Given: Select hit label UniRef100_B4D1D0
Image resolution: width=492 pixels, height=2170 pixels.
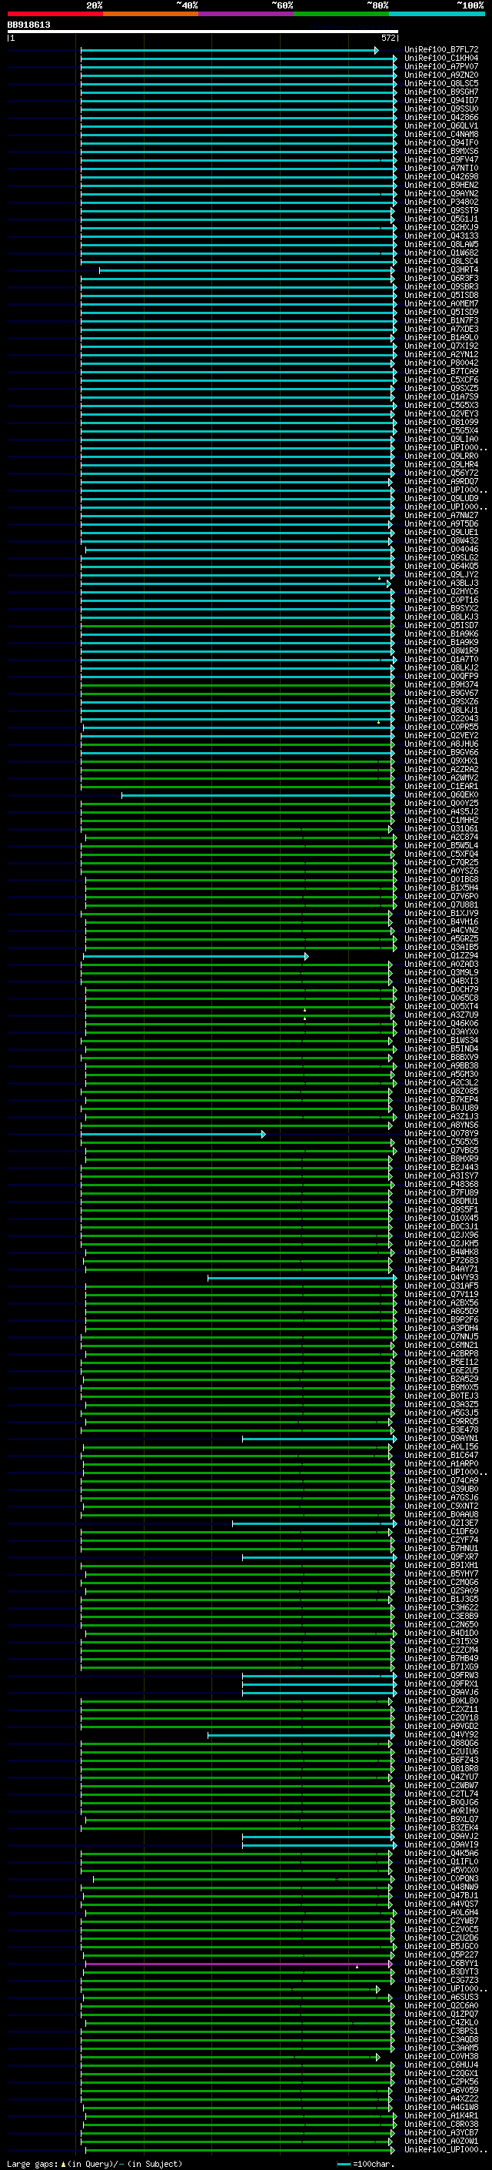Looking at the screenshot, I should (441, 1633).
